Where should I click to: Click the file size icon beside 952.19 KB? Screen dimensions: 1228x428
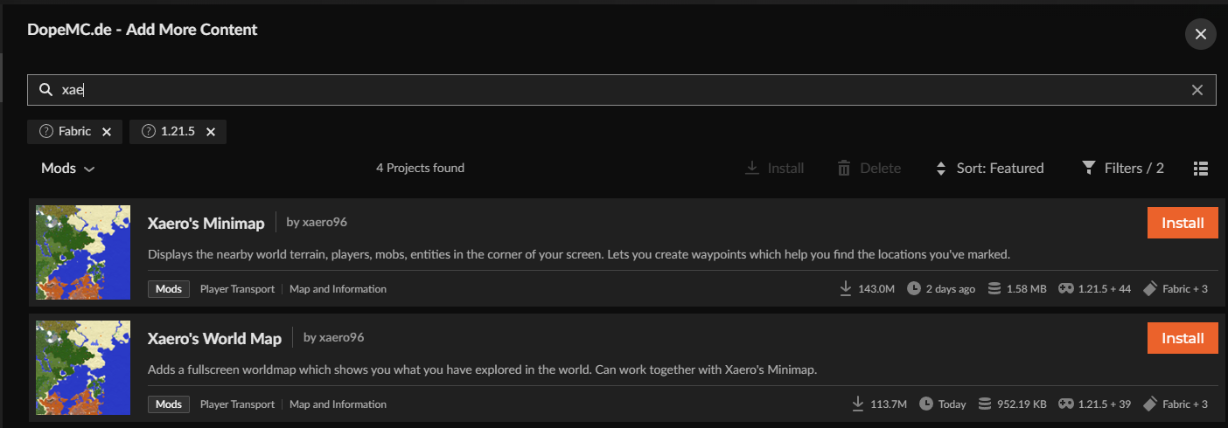point(985,404)
